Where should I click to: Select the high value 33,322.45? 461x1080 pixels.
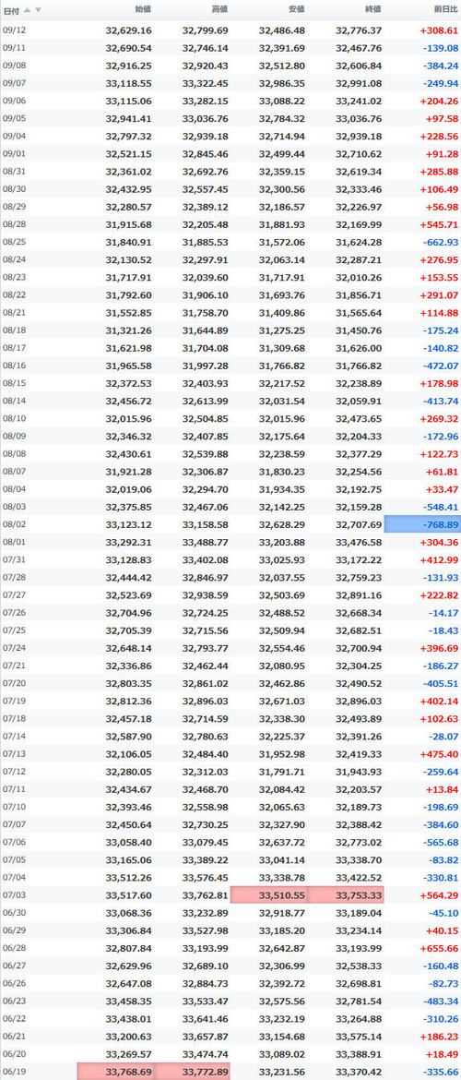click(x=205, y=83)
